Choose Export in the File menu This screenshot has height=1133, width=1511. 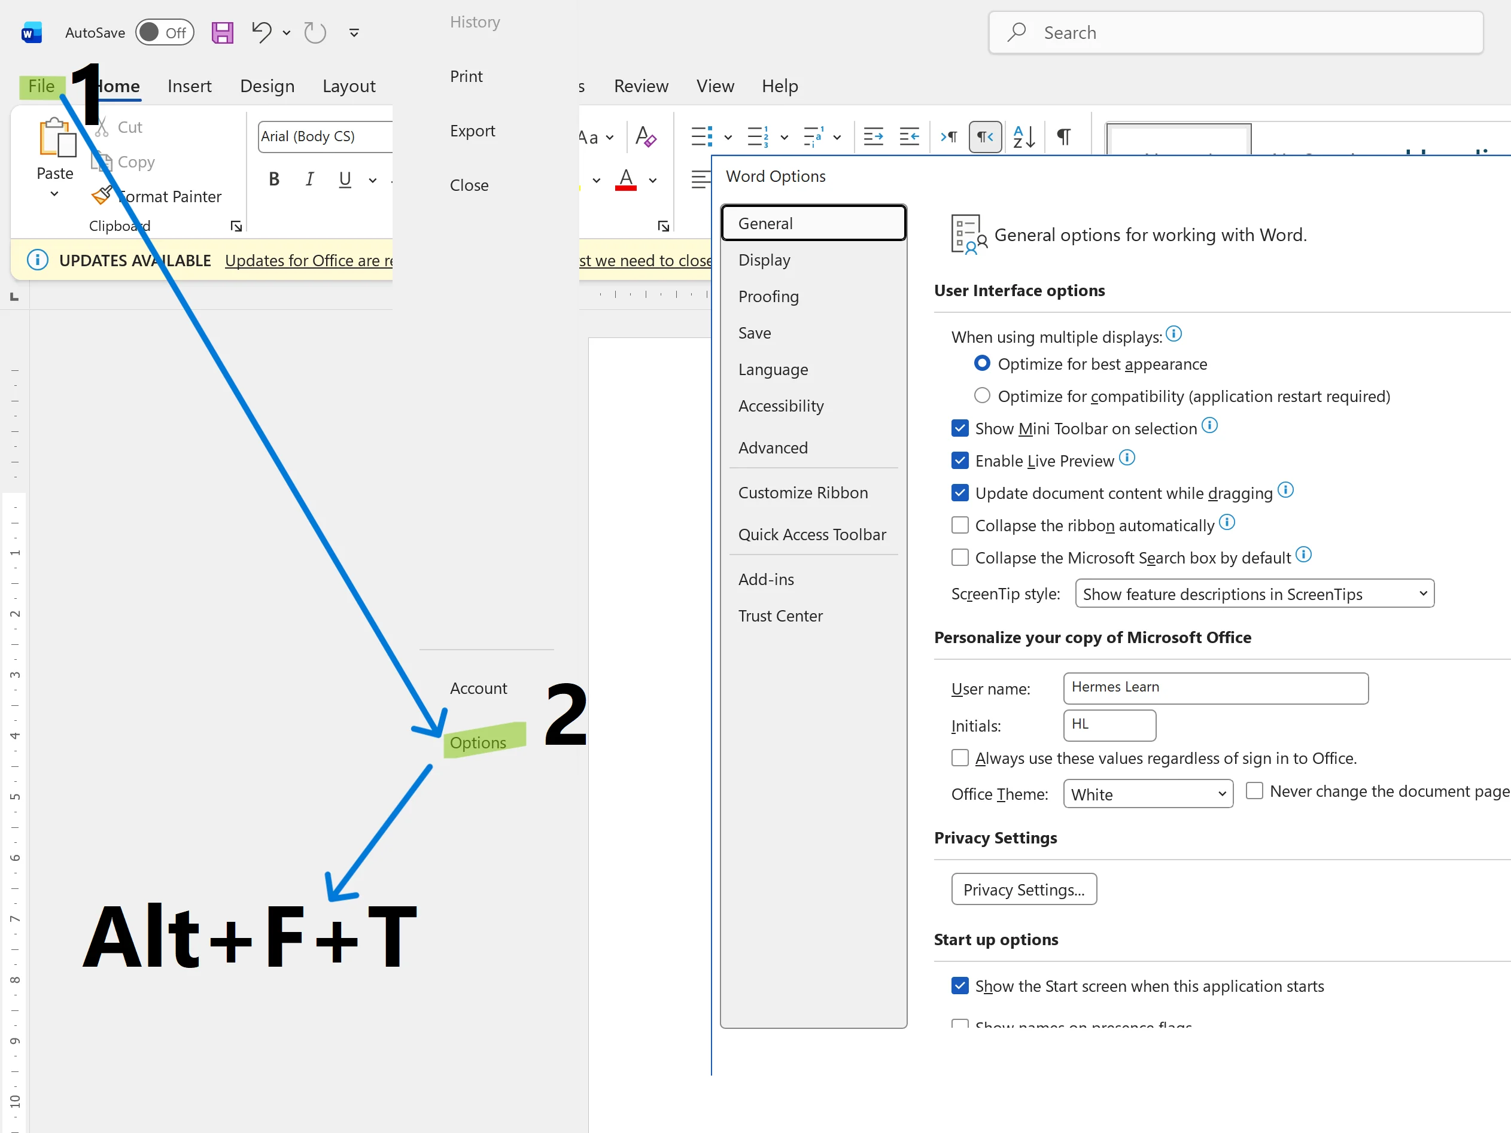(x=473, y=130)
